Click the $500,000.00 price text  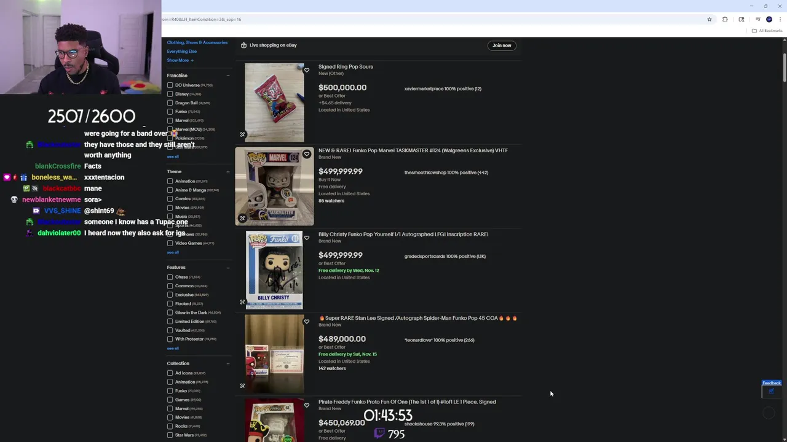pos(342,88)
